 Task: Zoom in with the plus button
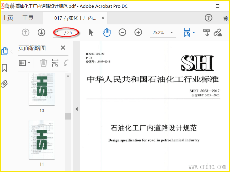click(x=138, y=32)
